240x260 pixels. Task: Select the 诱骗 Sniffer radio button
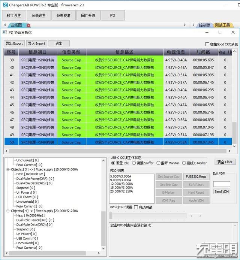134,163
